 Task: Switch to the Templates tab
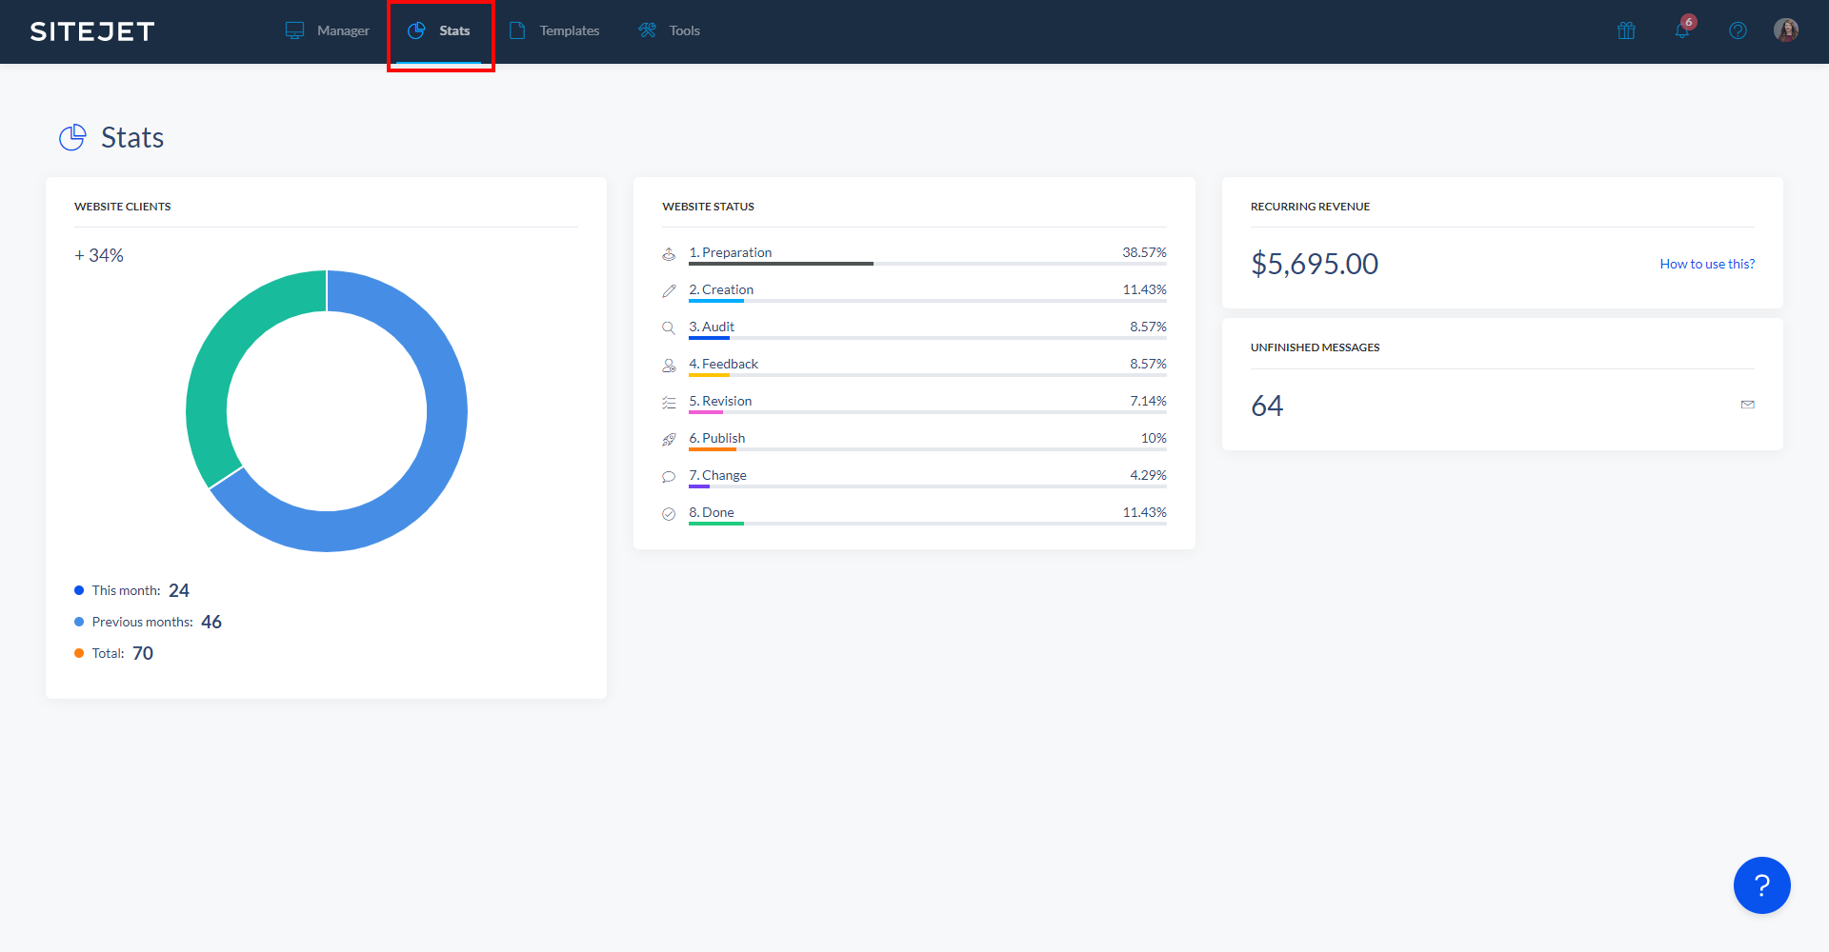pyautogui.click(x=554, y=30)
